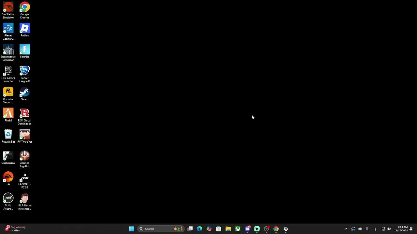This screenshot has height=234, width=417.
Task: Select the Planet Coaster 2 desktop icon
Action: click(x=8, y=32)
